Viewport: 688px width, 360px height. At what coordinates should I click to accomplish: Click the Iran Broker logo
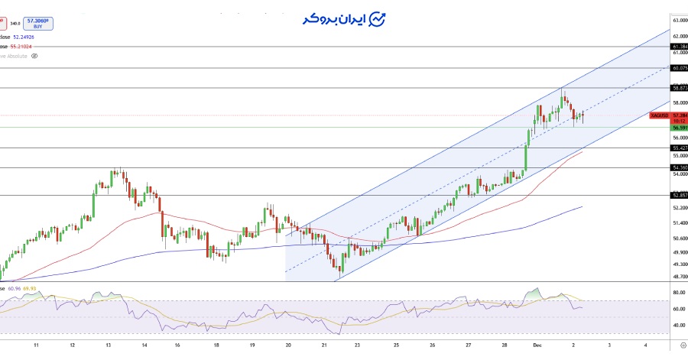tap(343, 19)
